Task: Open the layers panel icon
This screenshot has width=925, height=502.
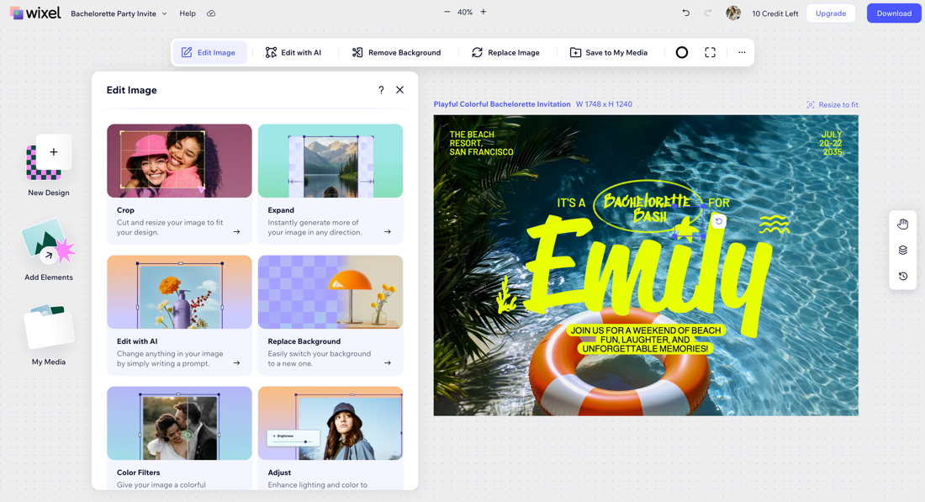Action: tap(903, 250)
